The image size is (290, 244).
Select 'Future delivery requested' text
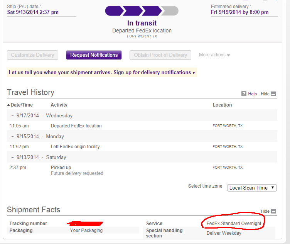coord(77,173)
